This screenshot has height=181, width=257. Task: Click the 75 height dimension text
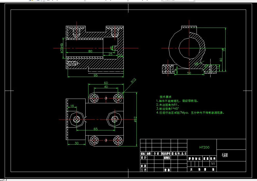pyautogui.click(x=224, y=49)
